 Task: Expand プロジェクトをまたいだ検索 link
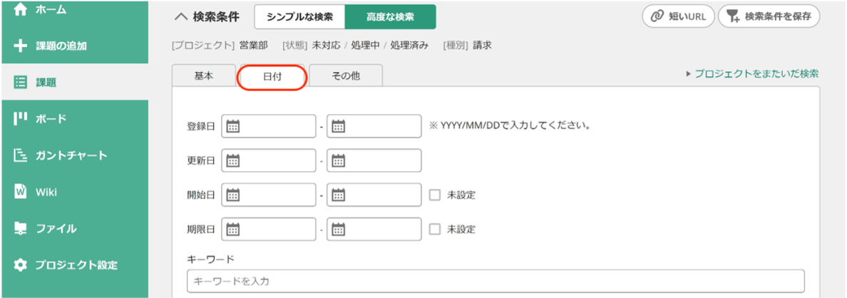tap(751, 73)
